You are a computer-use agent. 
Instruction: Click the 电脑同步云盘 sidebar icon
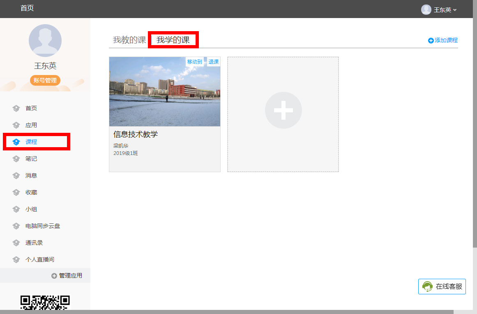[16, 226]
